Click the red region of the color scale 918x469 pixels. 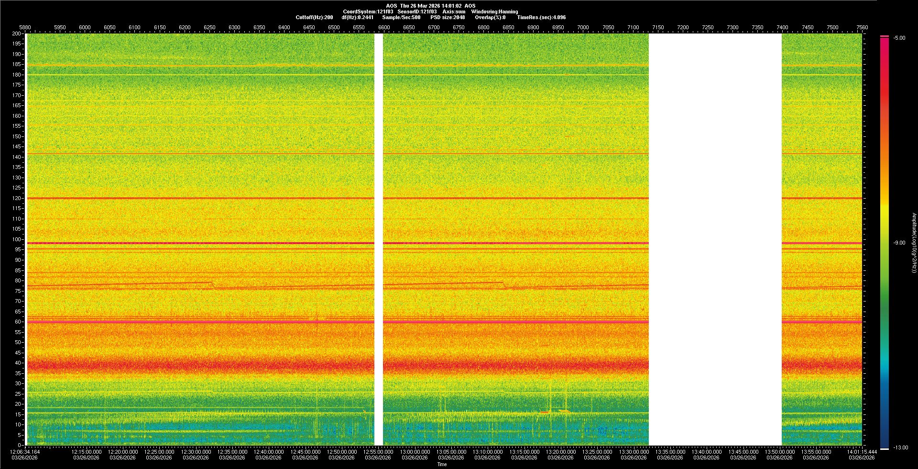(x=885, y=96)
